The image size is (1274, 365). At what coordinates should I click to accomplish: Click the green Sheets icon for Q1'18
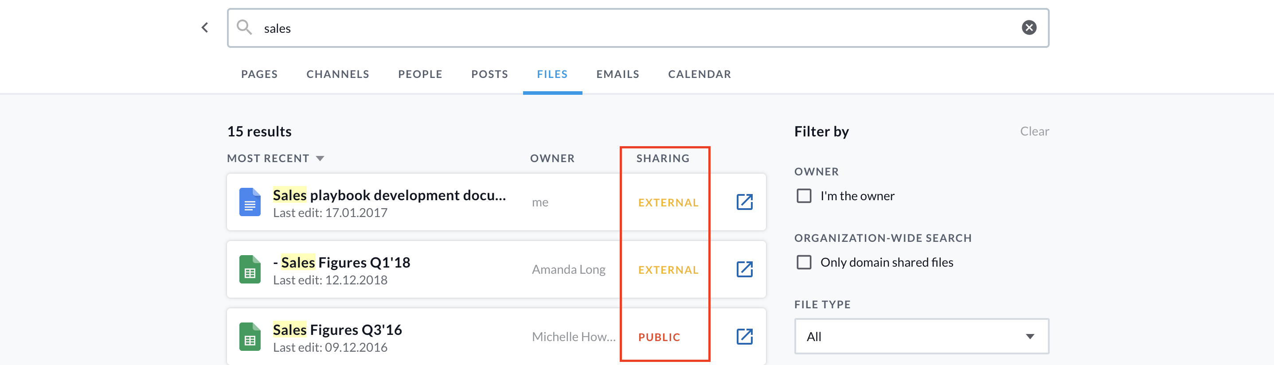tap(250, 269)
